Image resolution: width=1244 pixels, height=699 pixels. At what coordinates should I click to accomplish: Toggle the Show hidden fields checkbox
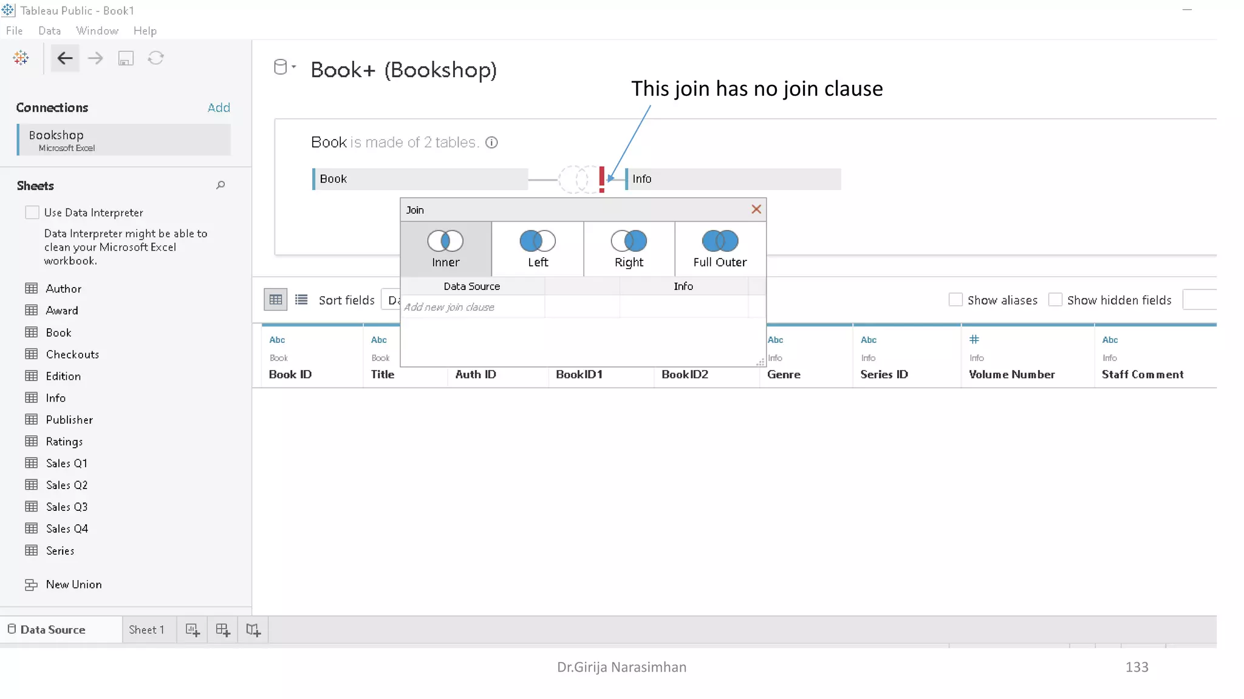tap(1055, 300)
